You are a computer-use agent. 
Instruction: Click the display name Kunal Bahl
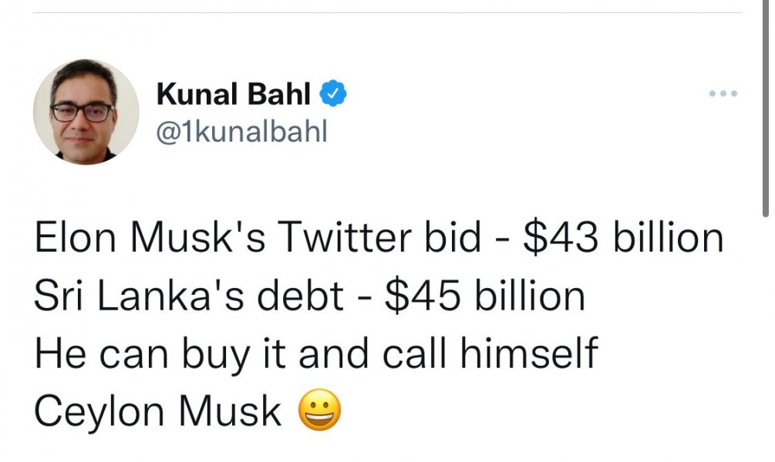[x=233, y=95]
